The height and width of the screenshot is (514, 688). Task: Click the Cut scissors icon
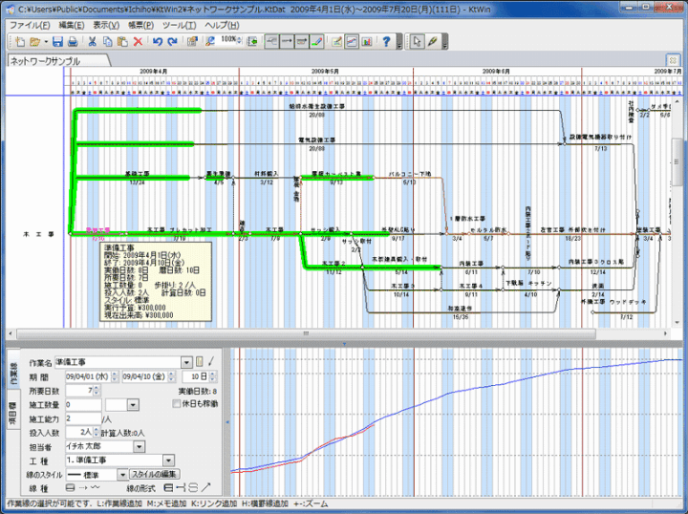coord(92,42)
